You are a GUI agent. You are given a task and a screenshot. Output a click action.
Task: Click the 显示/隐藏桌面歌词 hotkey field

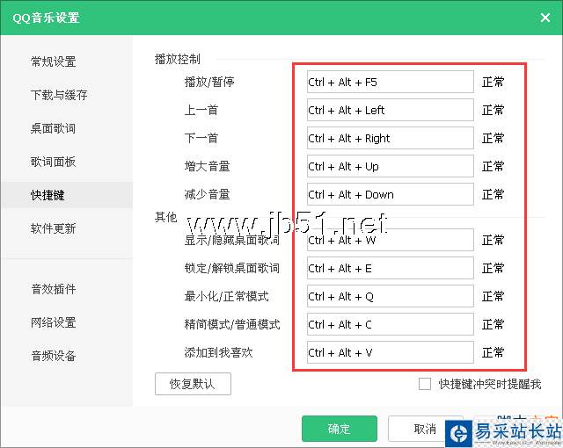pos(391,240)
